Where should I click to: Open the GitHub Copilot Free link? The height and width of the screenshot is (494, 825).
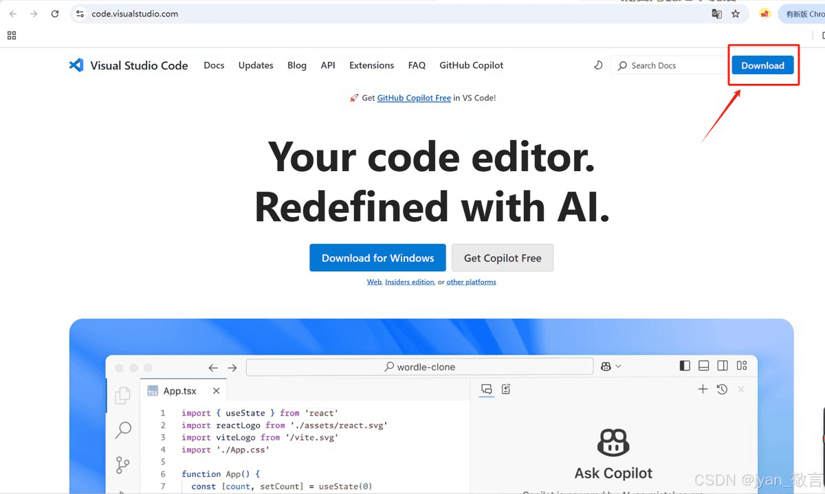coord(414,98)
